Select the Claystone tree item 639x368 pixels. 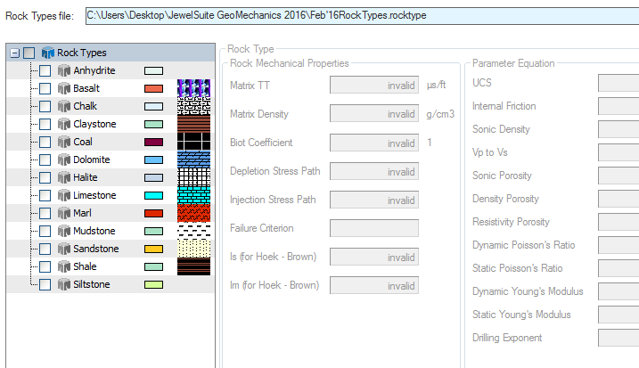click(x=95, y=124)
